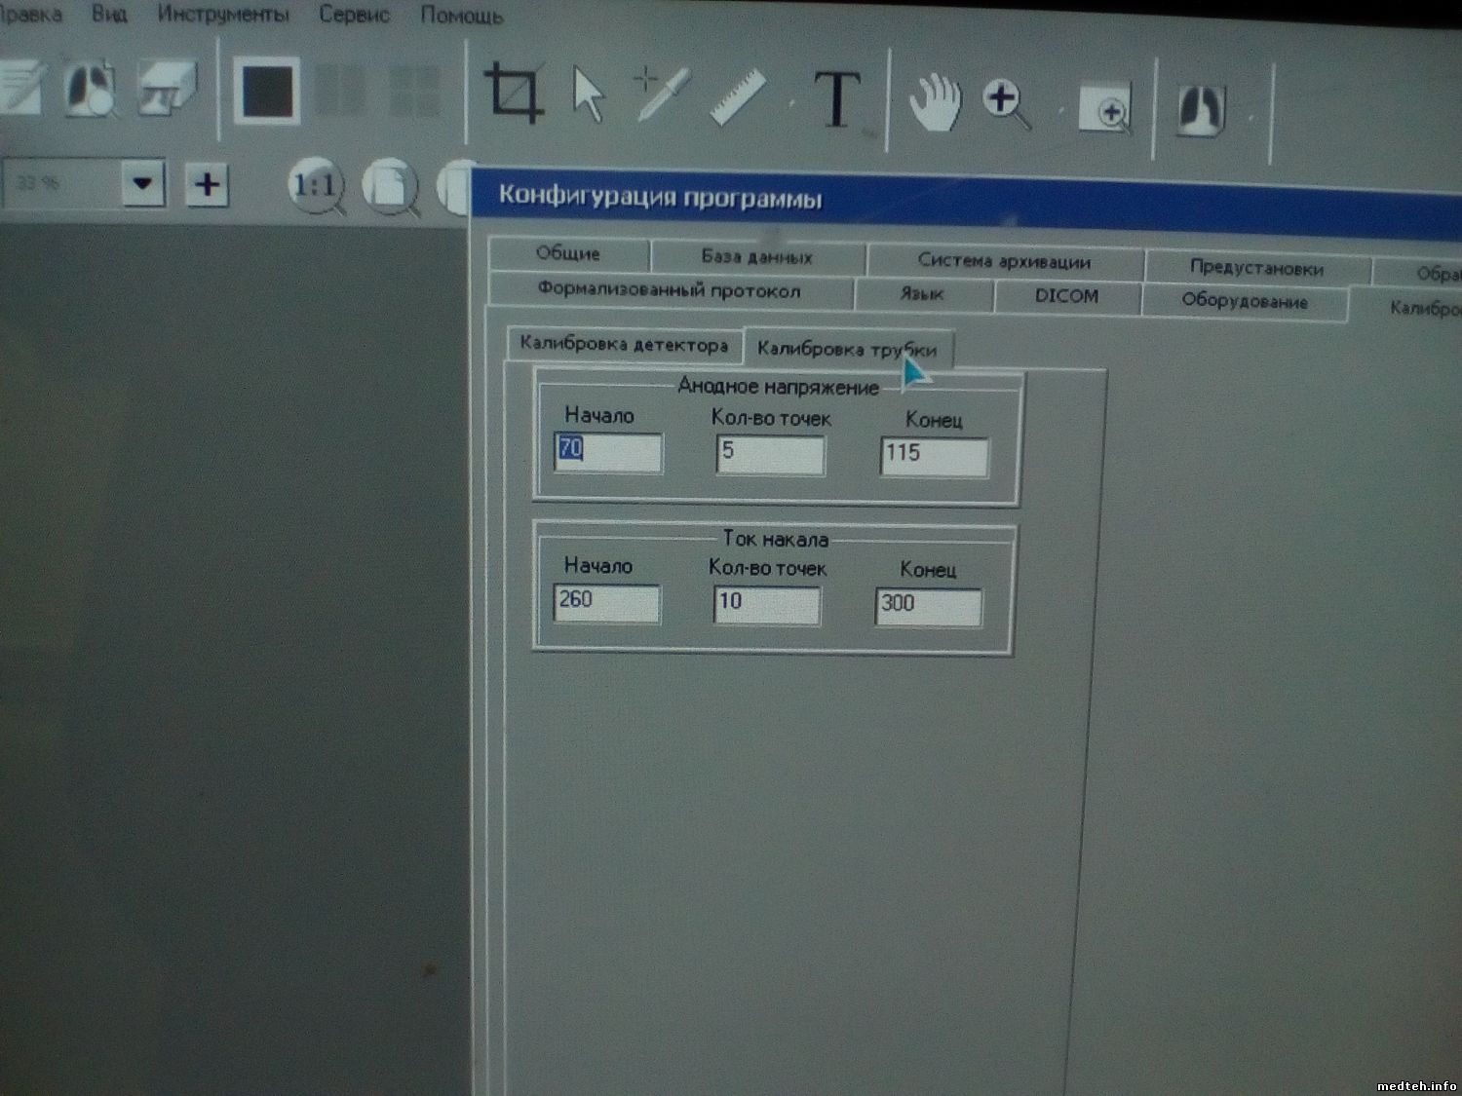This screenshot has width=1462, height=1096.
Task: Click the anode voltage Начало field
Action: pyautogui.click(x=607, y=452)
